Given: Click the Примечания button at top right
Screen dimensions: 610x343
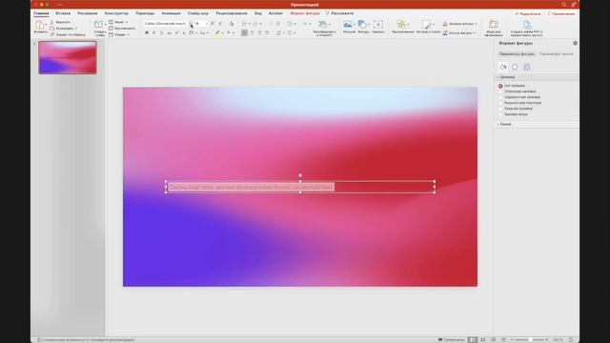Looking at the screenshot, I should (561, 13).
